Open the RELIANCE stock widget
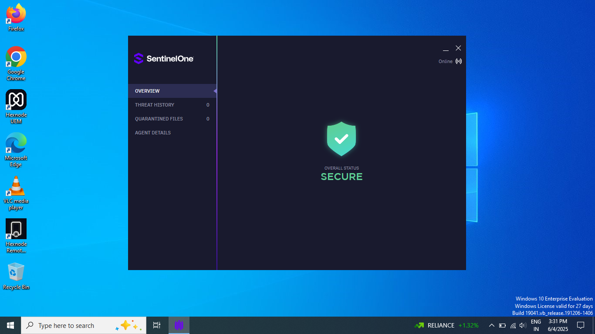The image size is (595, 334). coord(446,325)
